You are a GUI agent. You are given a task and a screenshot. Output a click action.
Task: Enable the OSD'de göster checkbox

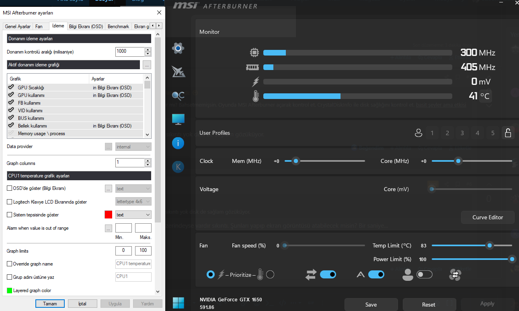pyautogui.click(x=10, y=188)
